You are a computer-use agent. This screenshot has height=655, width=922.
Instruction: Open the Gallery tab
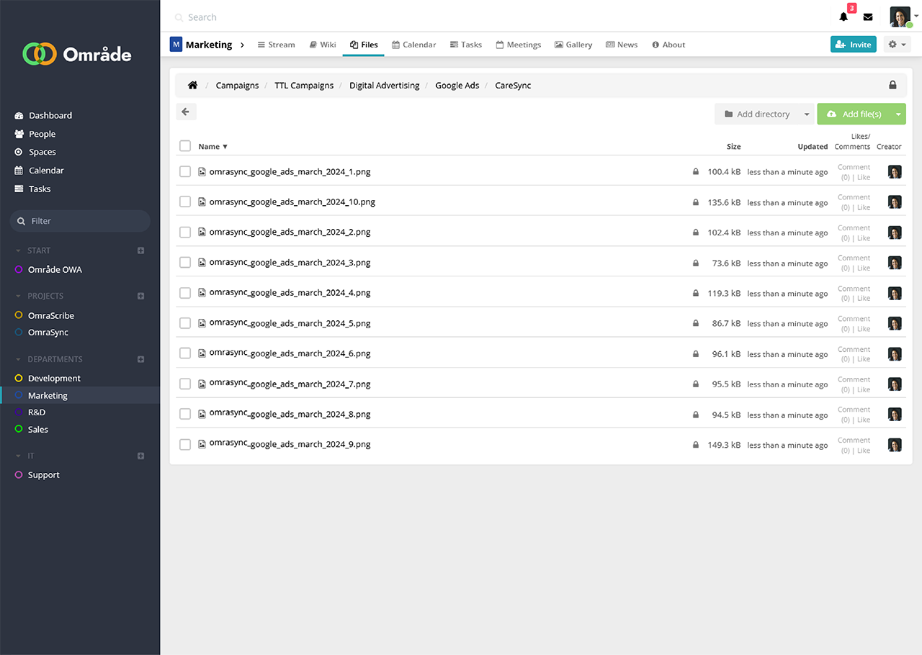tap(573, 45)
